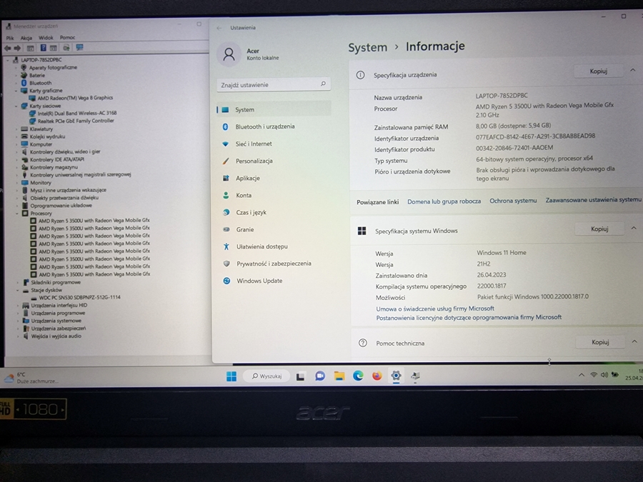Launch Microsoft Edge from the taskbar
643x482 pixels.
(358, 376)
